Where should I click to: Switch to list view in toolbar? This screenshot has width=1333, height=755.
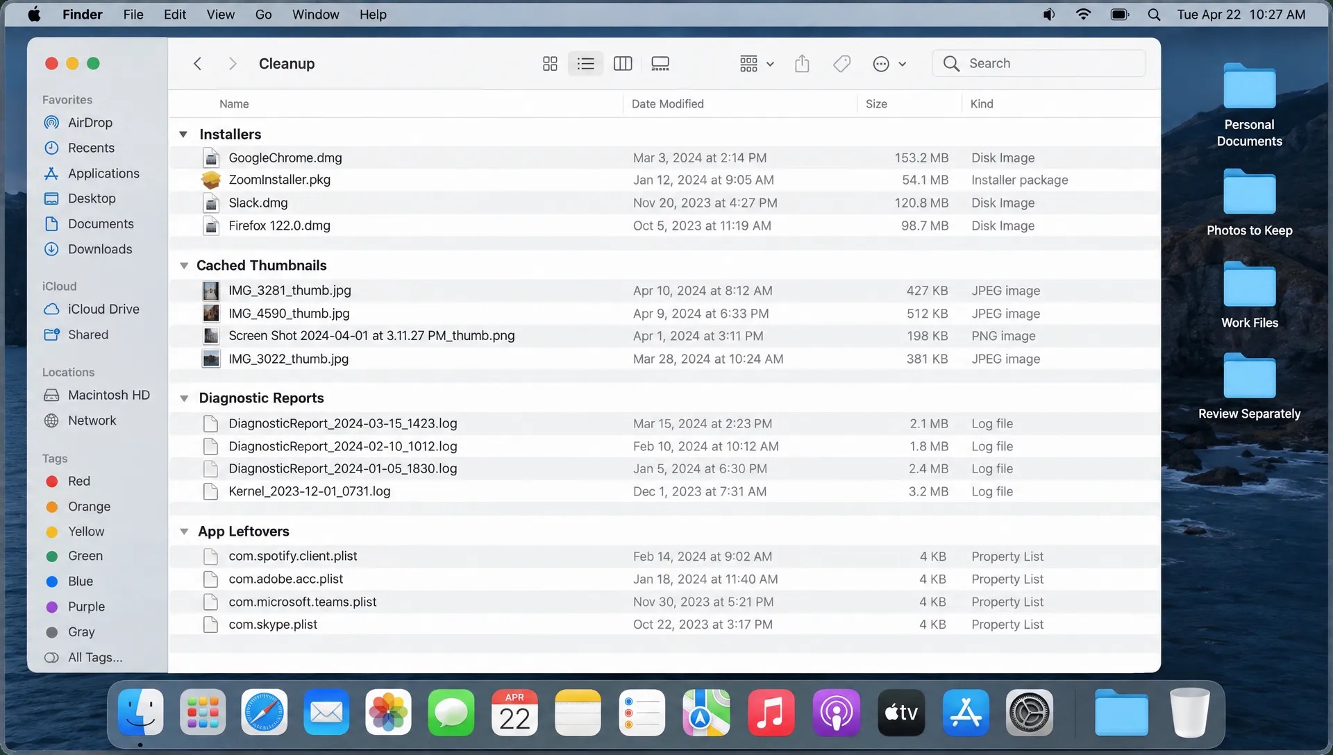click(586, 64)
